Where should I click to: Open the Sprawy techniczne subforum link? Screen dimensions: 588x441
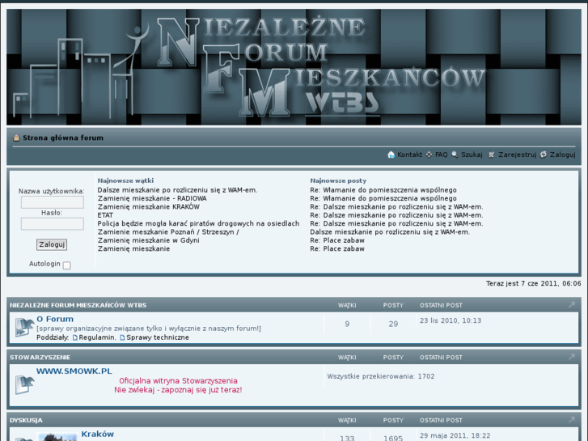pos(158,337)
